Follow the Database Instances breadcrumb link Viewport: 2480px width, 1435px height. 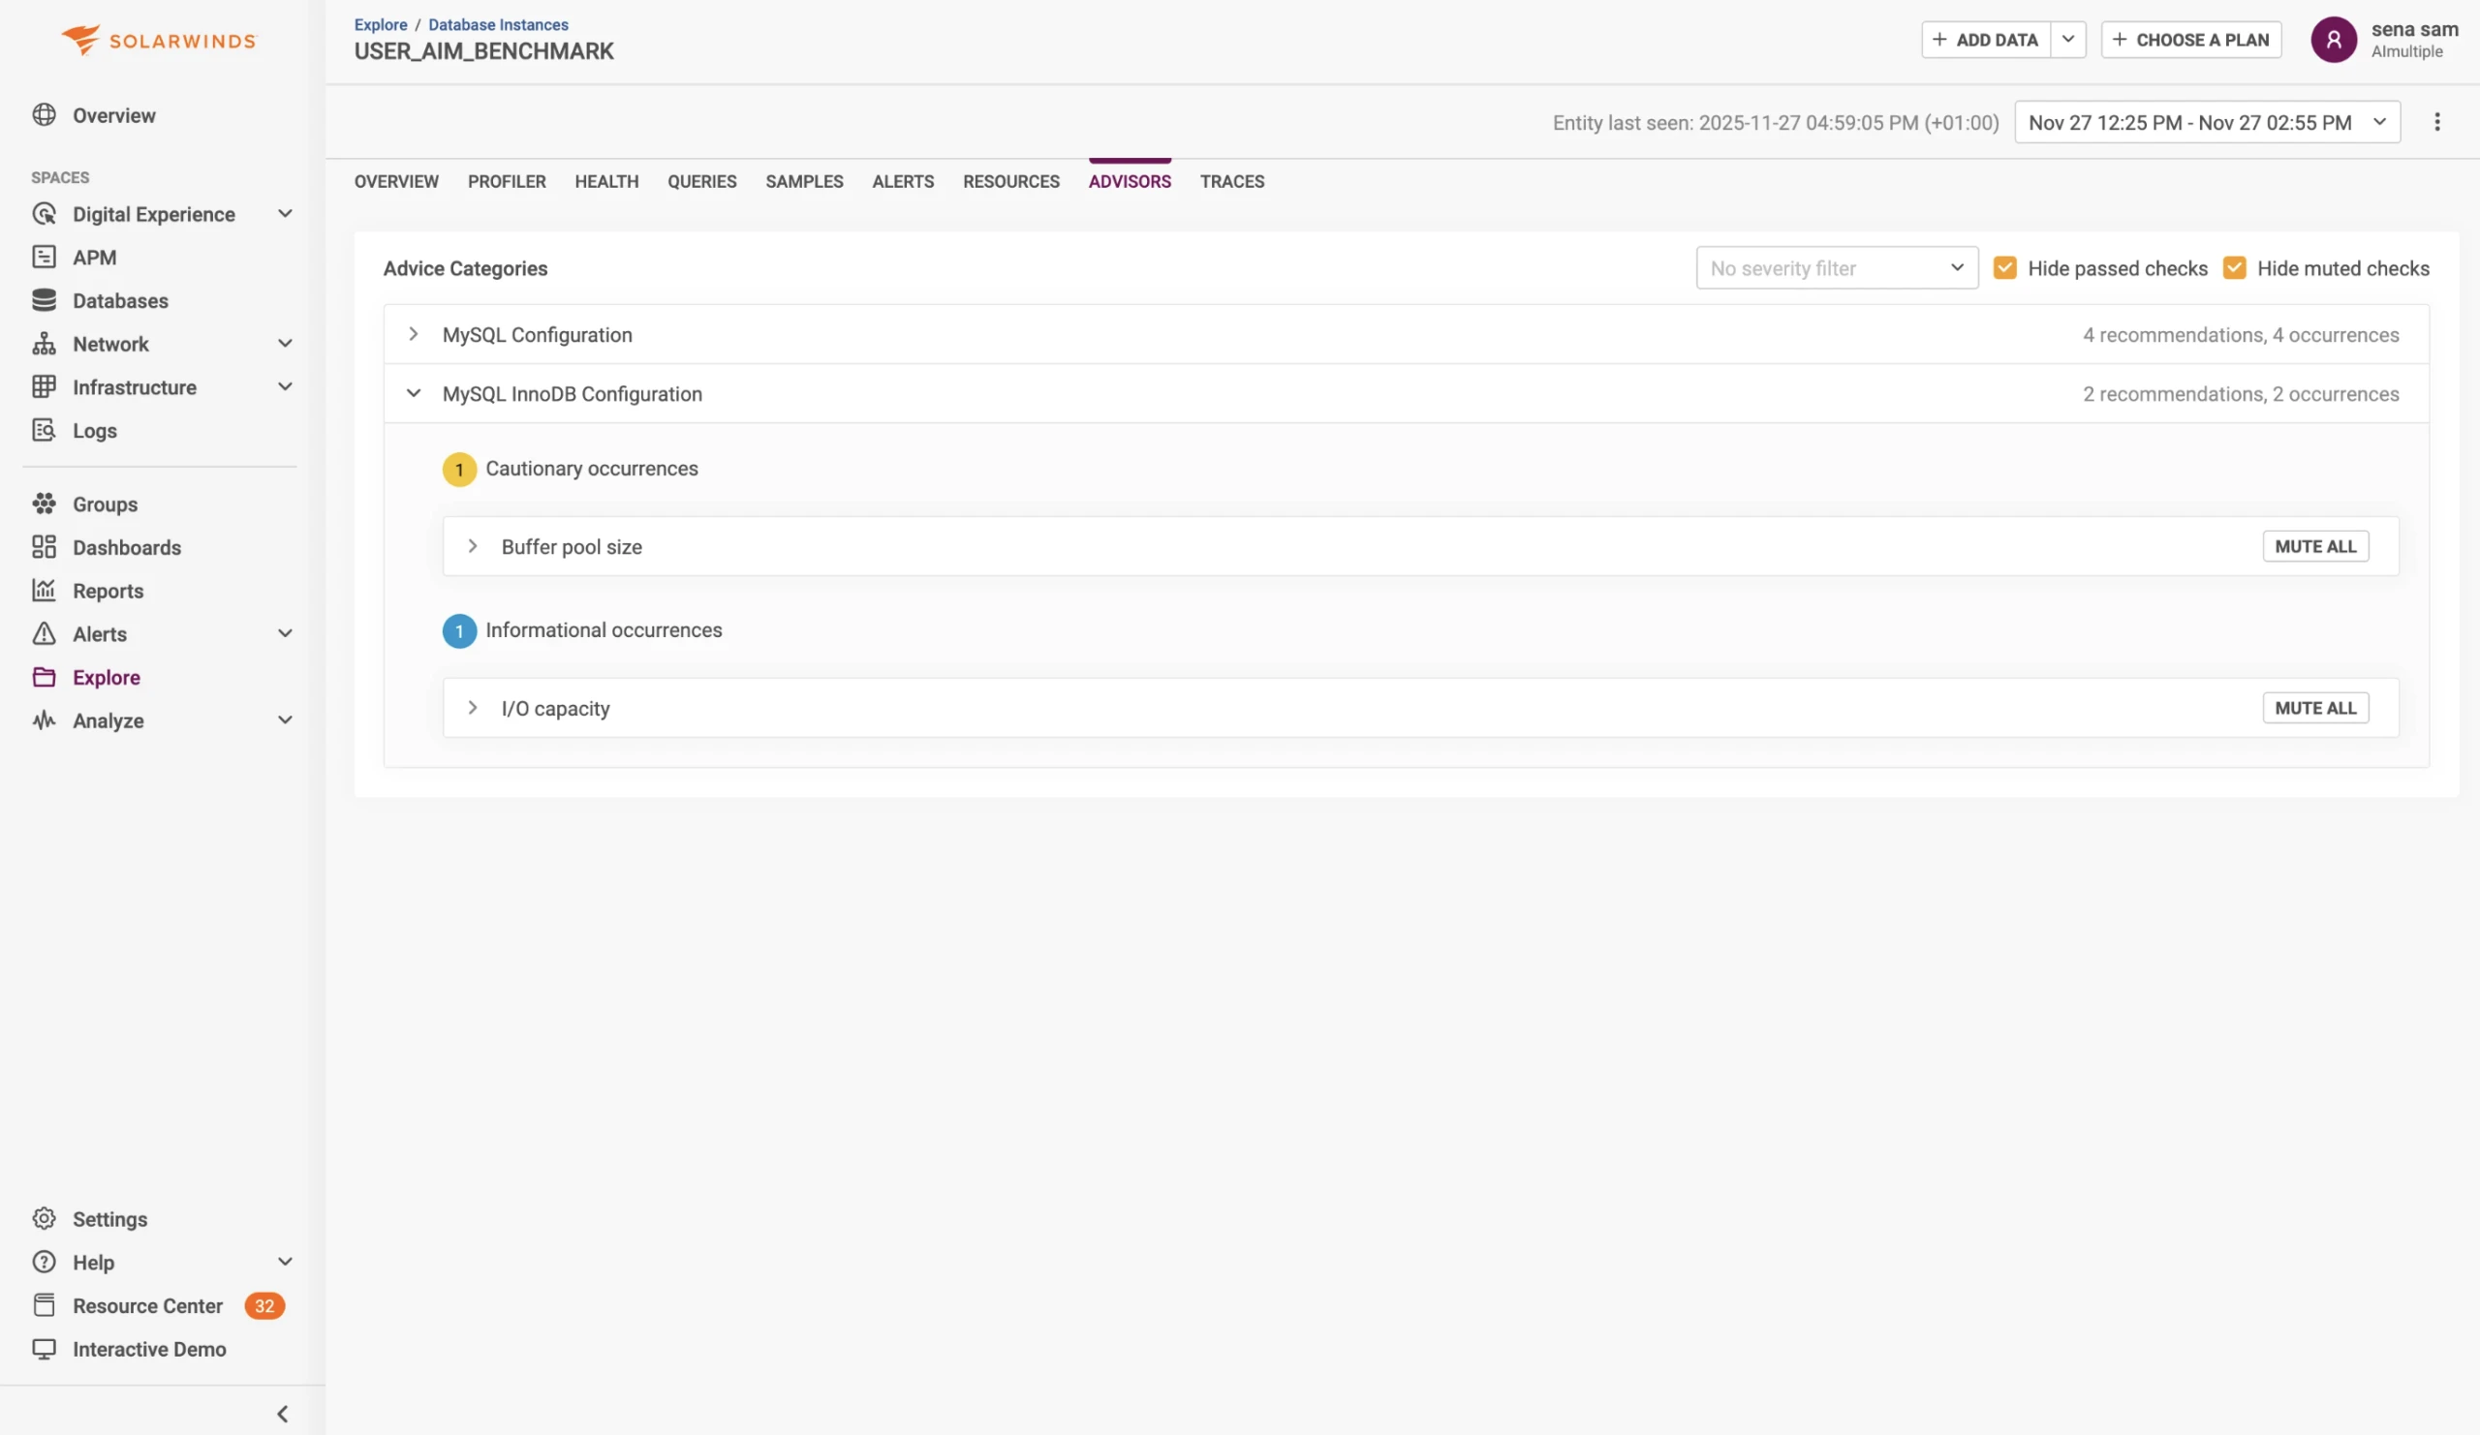click(498, 24)
